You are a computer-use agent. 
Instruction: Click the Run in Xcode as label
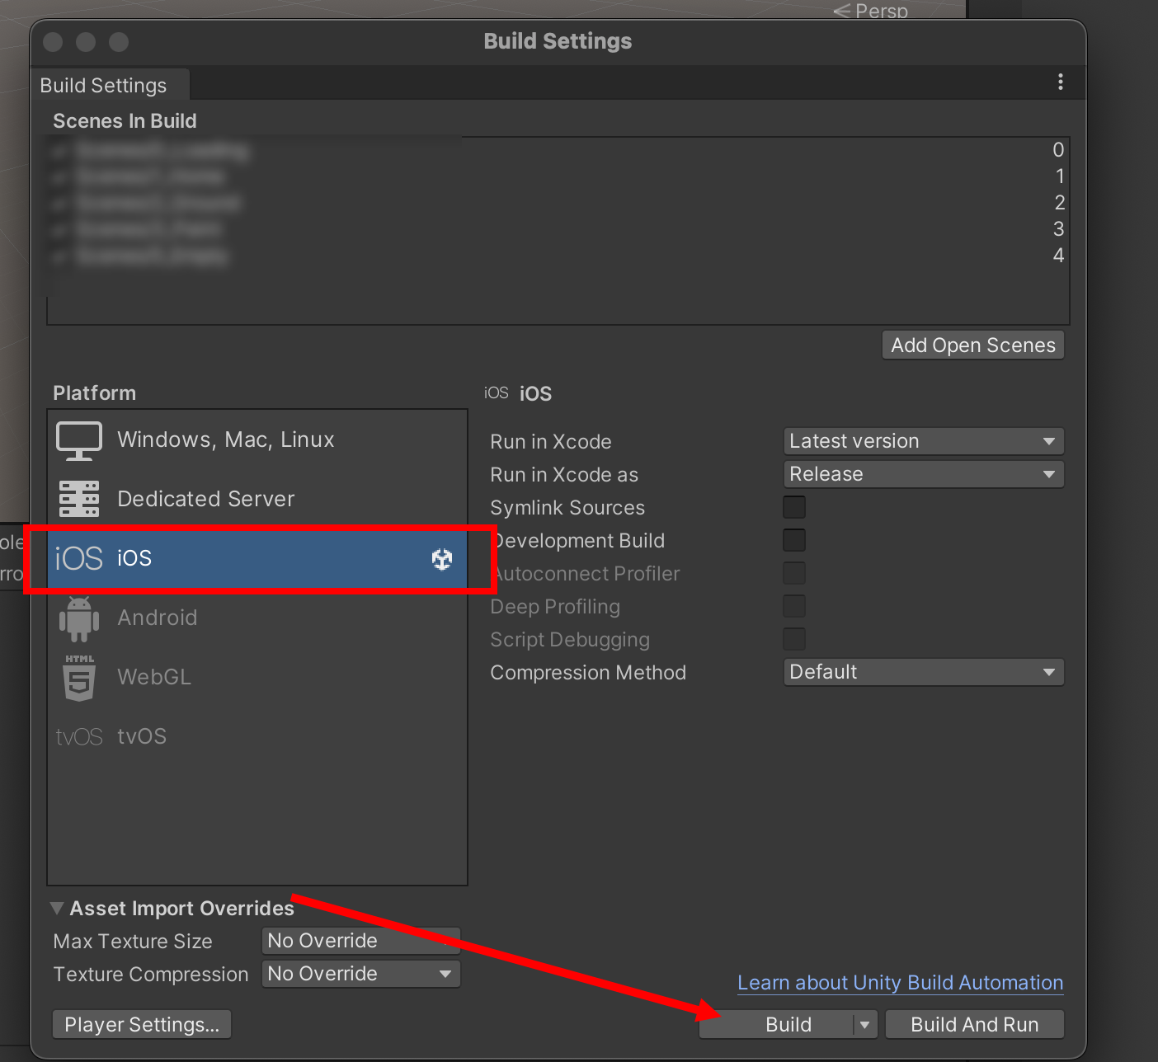[x=564, y=475]
